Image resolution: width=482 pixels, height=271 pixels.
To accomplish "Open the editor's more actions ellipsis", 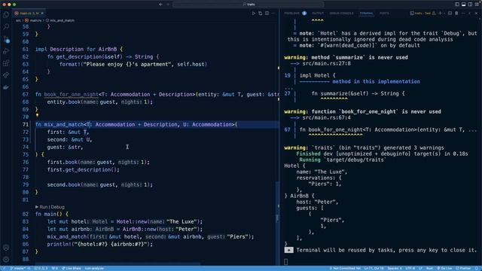I will 273,14.
